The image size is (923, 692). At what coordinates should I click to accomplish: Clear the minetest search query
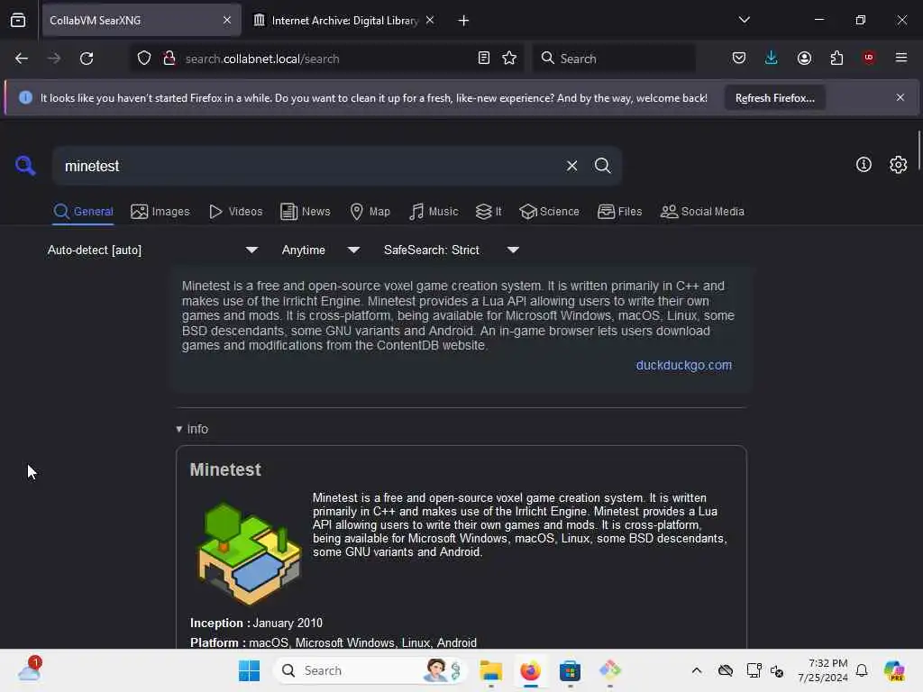pyautogui.click(x=571, y=166)
